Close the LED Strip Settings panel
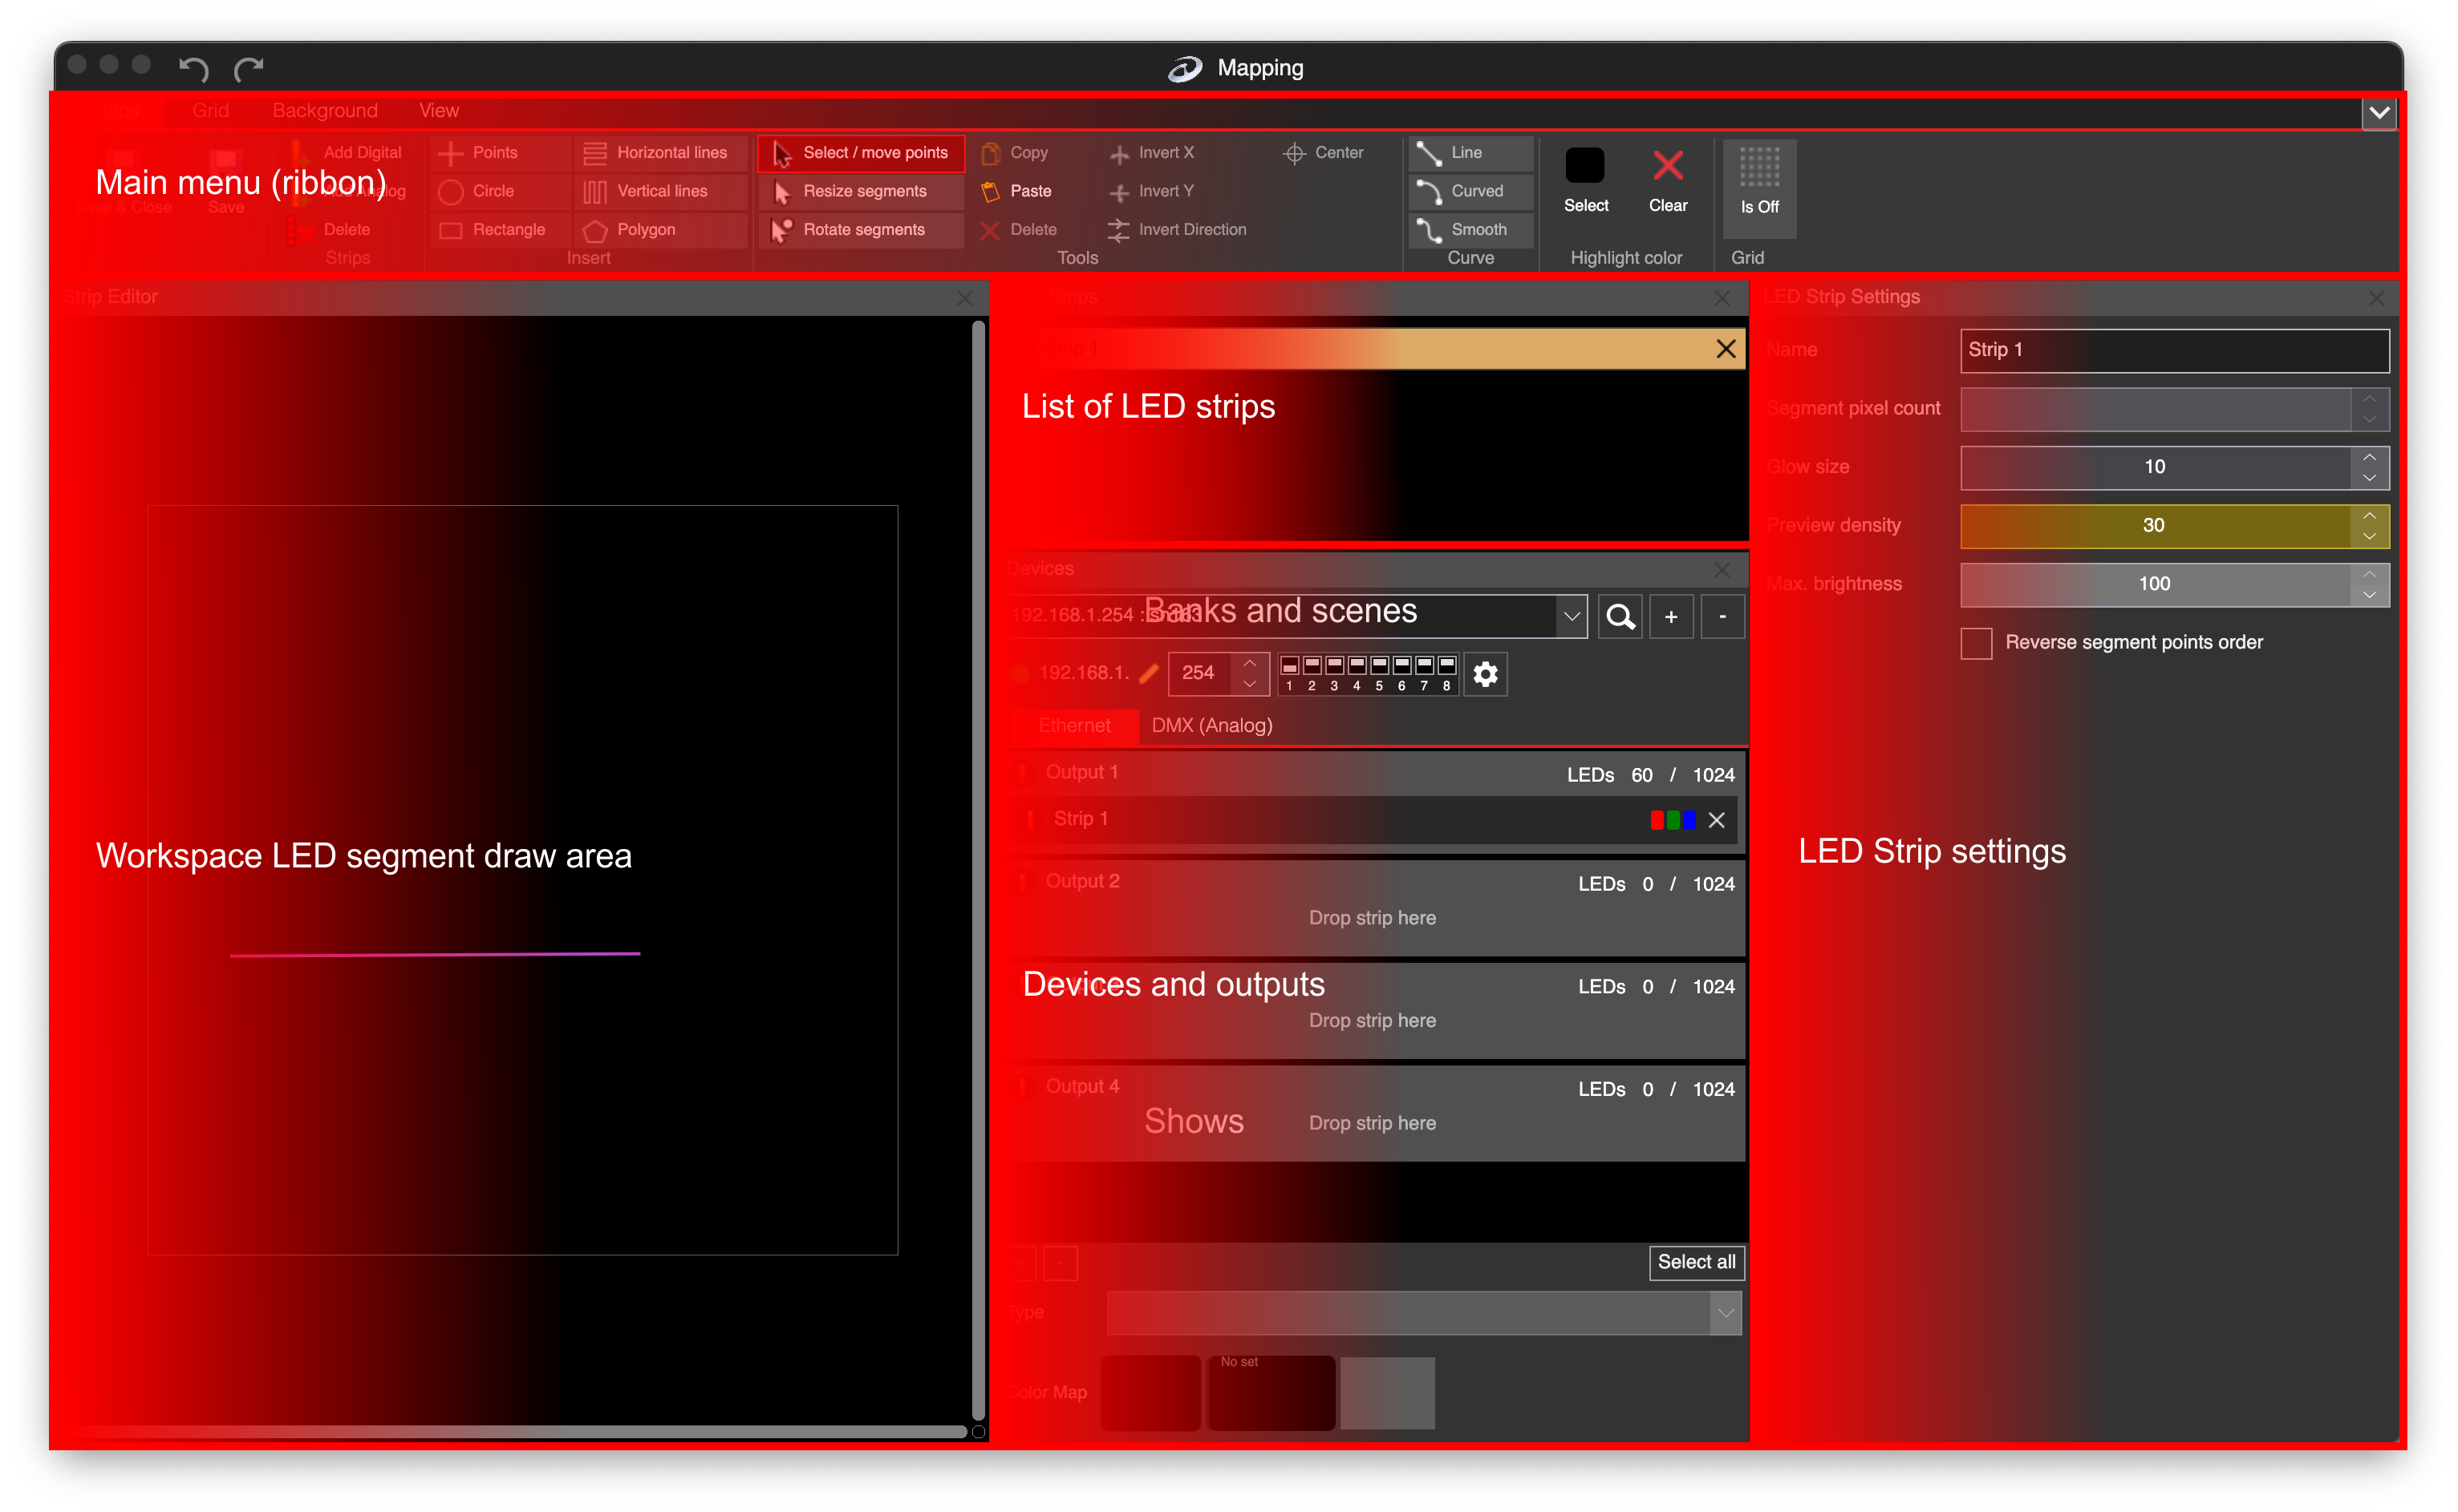This screenshot has width=2458, height=1512. point(2377,298)
